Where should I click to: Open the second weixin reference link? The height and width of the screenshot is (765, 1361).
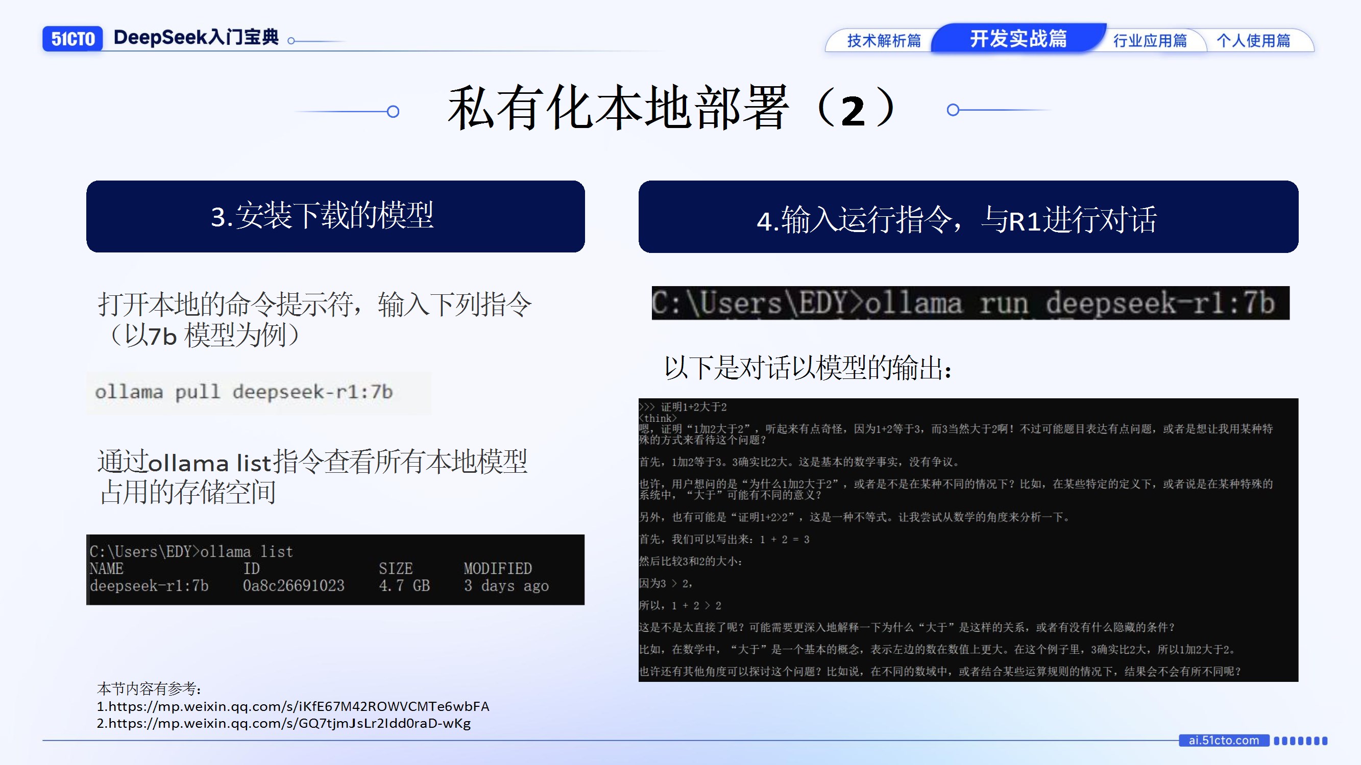(x=284, y=723)
